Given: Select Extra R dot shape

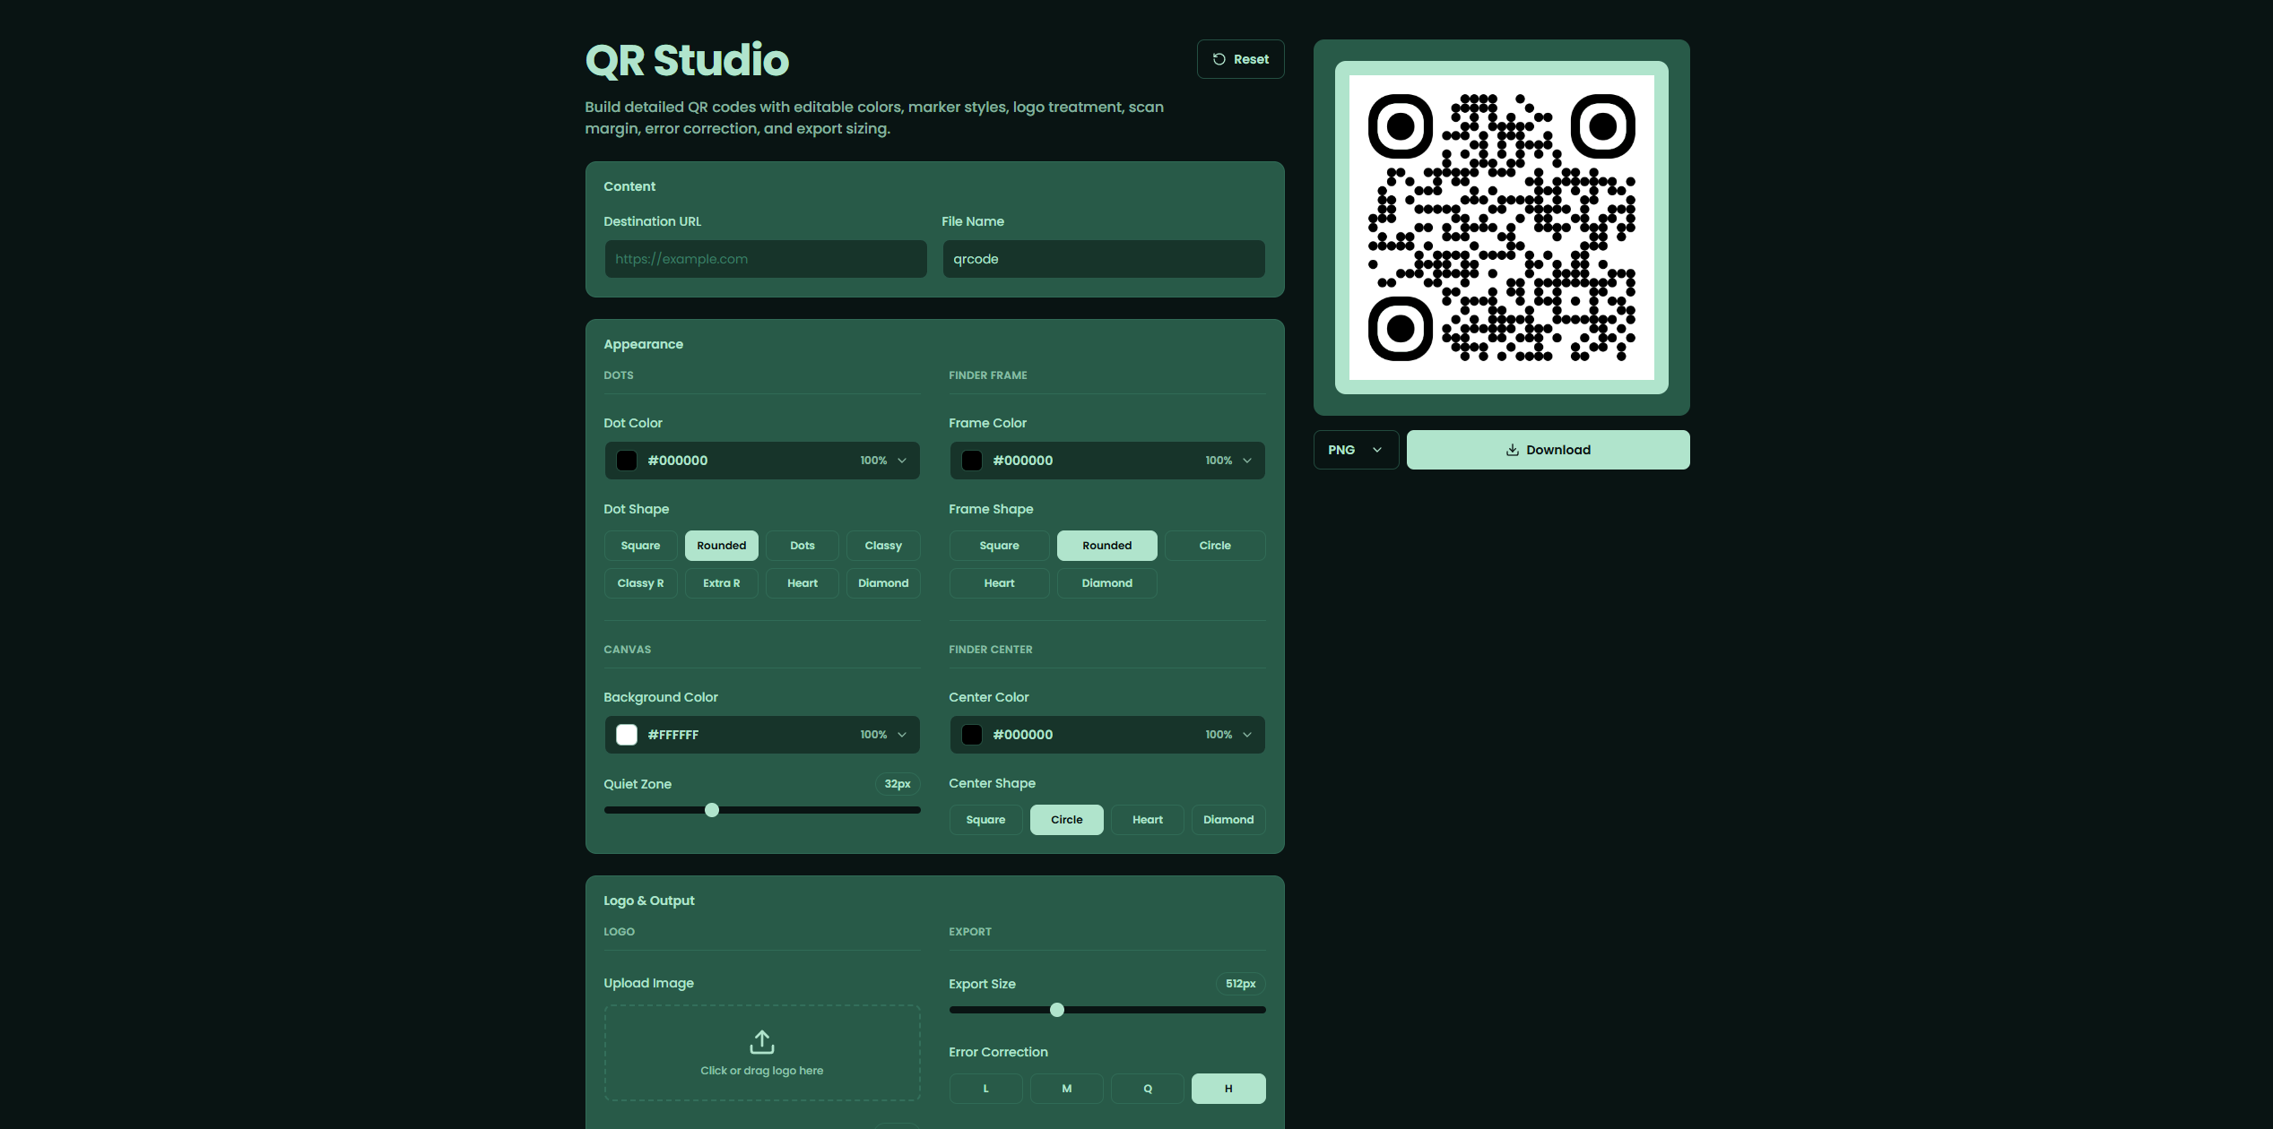Looking at the screenshot, I should click(721, 583).
